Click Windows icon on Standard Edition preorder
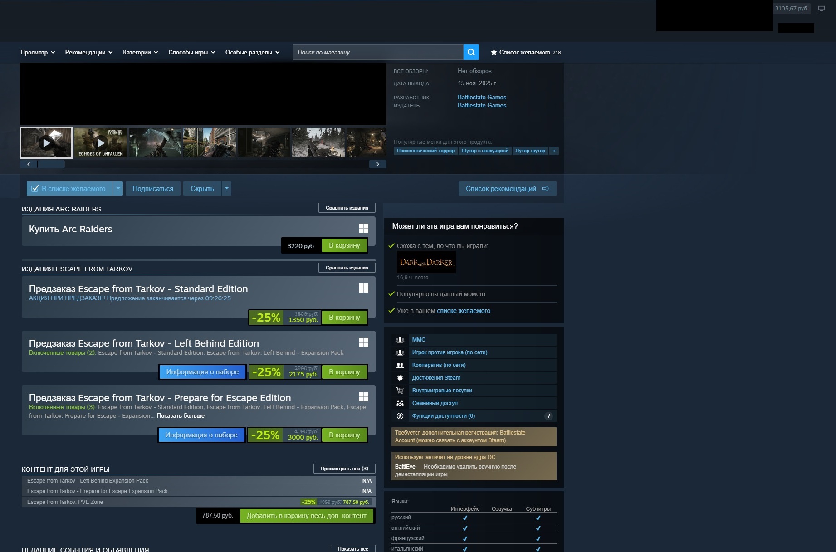The height and width of the screenshot is (552, 836). click(364, 288)
